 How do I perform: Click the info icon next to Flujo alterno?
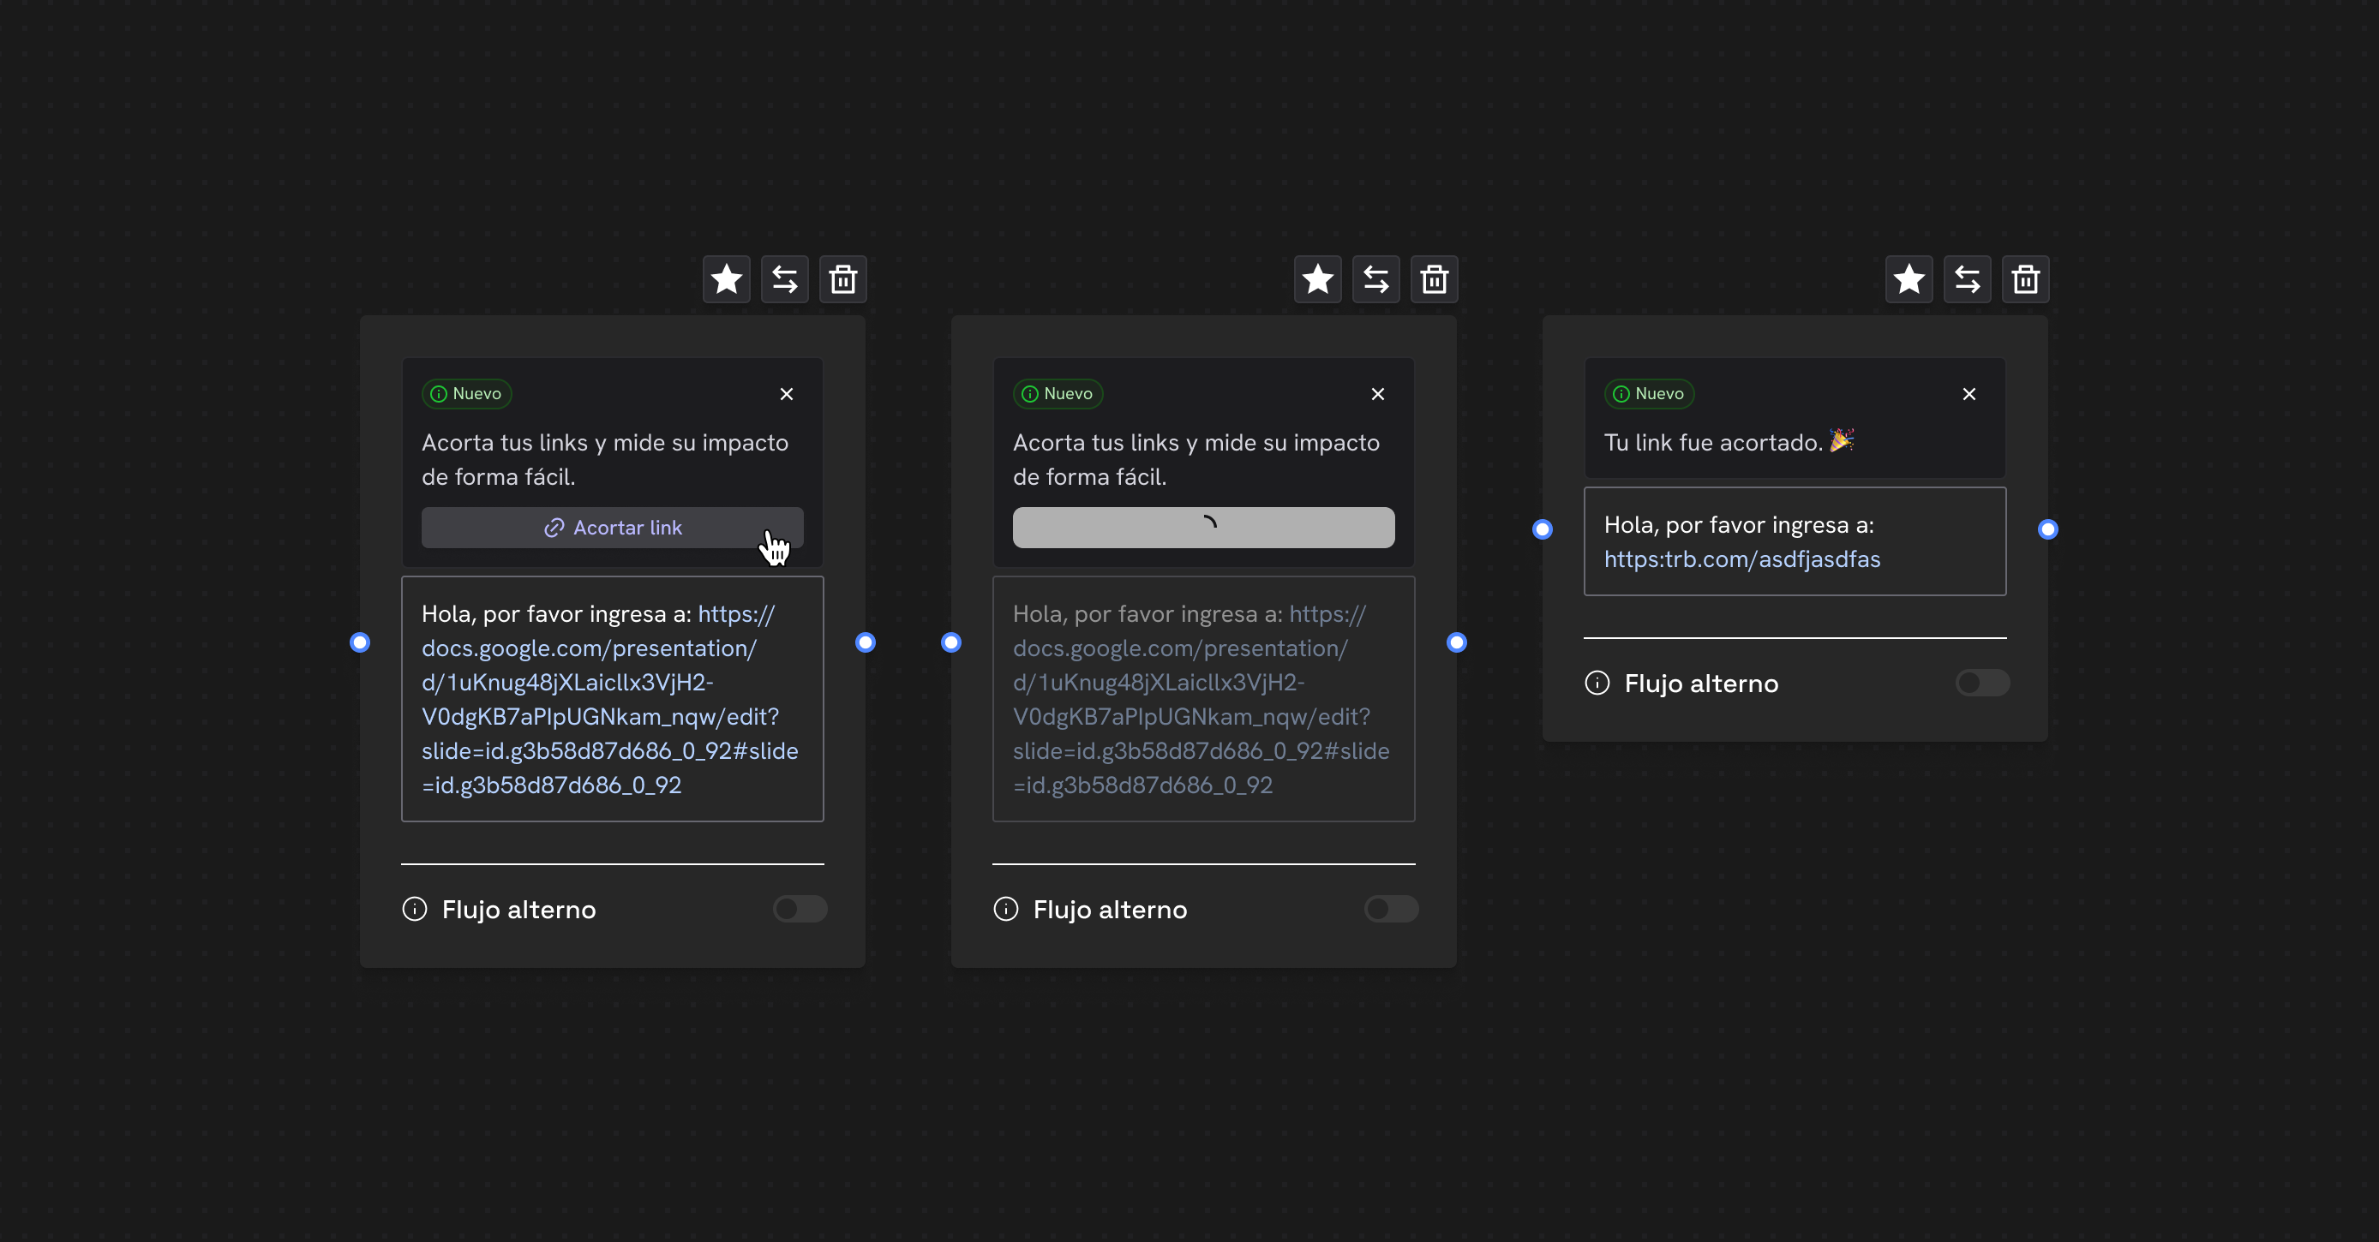(415, 910)
